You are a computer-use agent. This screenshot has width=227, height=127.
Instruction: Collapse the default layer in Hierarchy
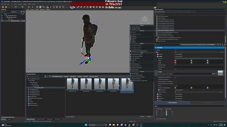tap(6, 17)
